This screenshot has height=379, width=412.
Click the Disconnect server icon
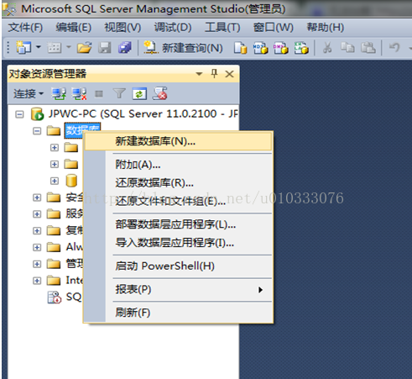tap(79, 93)
